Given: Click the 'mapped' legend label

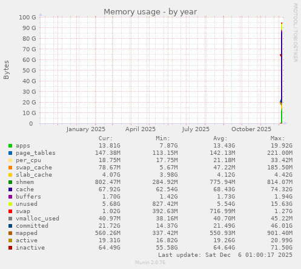Looking at the screenshot, I should click(27, 233).
